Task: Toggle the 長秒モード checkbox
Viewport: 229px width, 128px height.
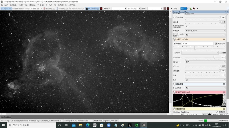Action: tap(216, 44)
